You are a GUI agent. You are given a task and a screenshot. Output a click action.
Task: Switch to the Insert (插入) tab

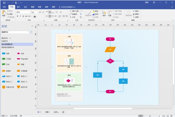(19, 7)
